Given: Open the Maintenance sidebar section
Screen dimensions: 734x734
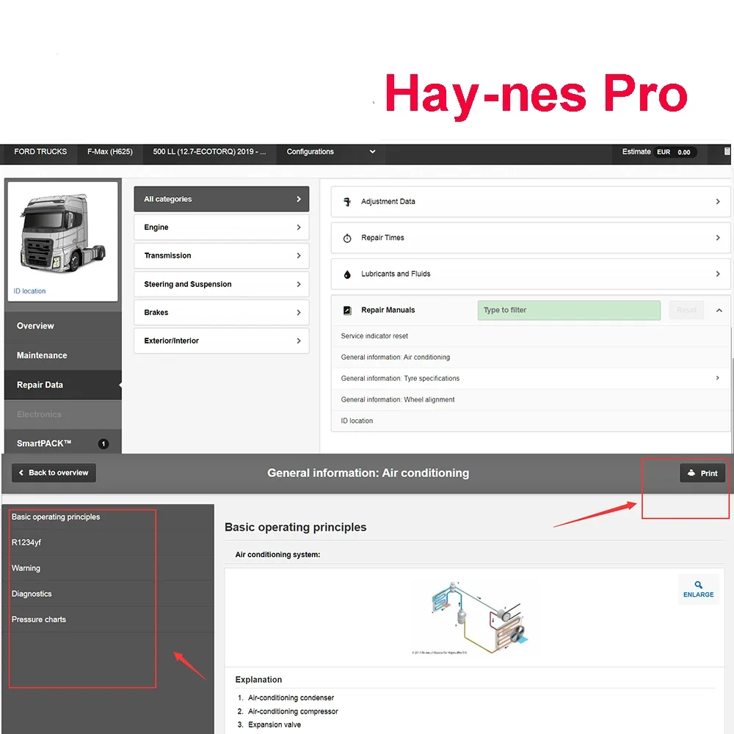Looking at the screenshot, I should point(62,355).
